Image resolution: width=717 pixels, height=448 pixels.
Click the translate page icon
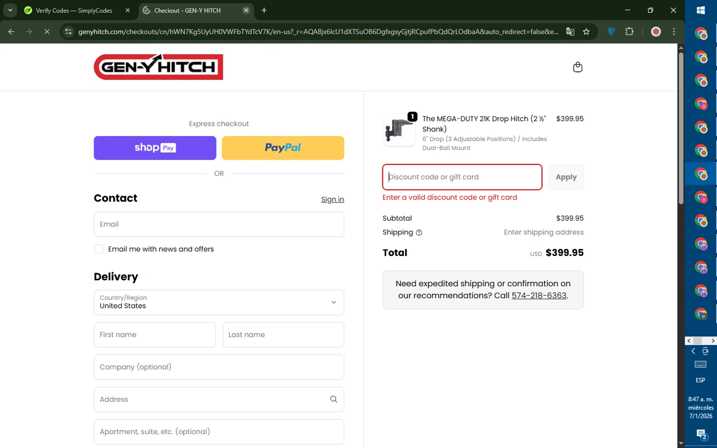570,32
